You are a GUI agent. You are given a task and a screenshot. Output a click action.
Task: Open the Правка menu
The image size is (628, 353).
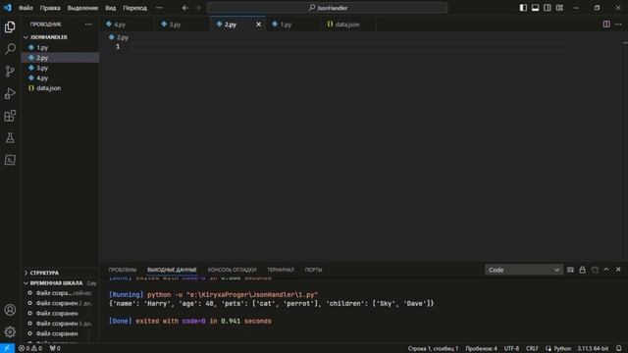coord(50,8)
